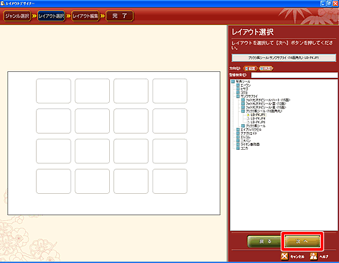339x263 pixels.
Task: Click the キャンセル X icon
Action: click(x=284, y=256)
